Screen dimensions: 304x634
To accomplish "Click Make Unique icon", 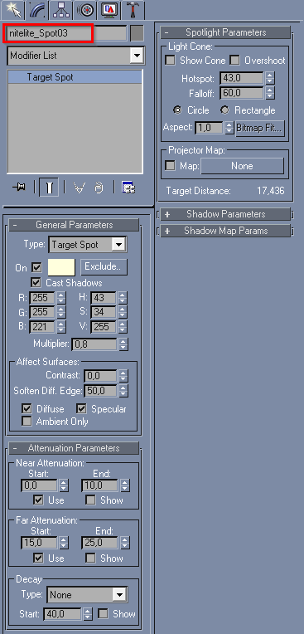I will tap(80, 188).
